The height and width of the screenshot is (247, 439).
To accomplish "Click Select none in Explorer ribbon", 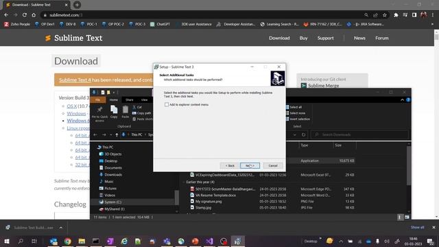I will click(x=296, y=113).
